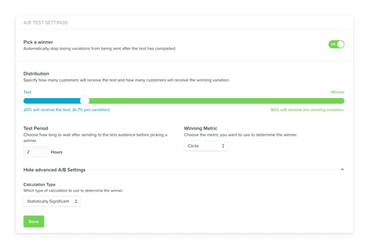Click the Test Period heading
The image size is (369, 249).
pyautogui.click(x=36, y=128)
